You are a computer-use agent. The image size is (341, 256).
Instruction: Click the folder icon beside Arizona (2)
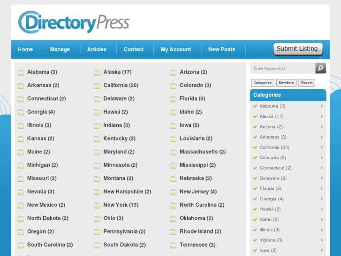point(174,72)
